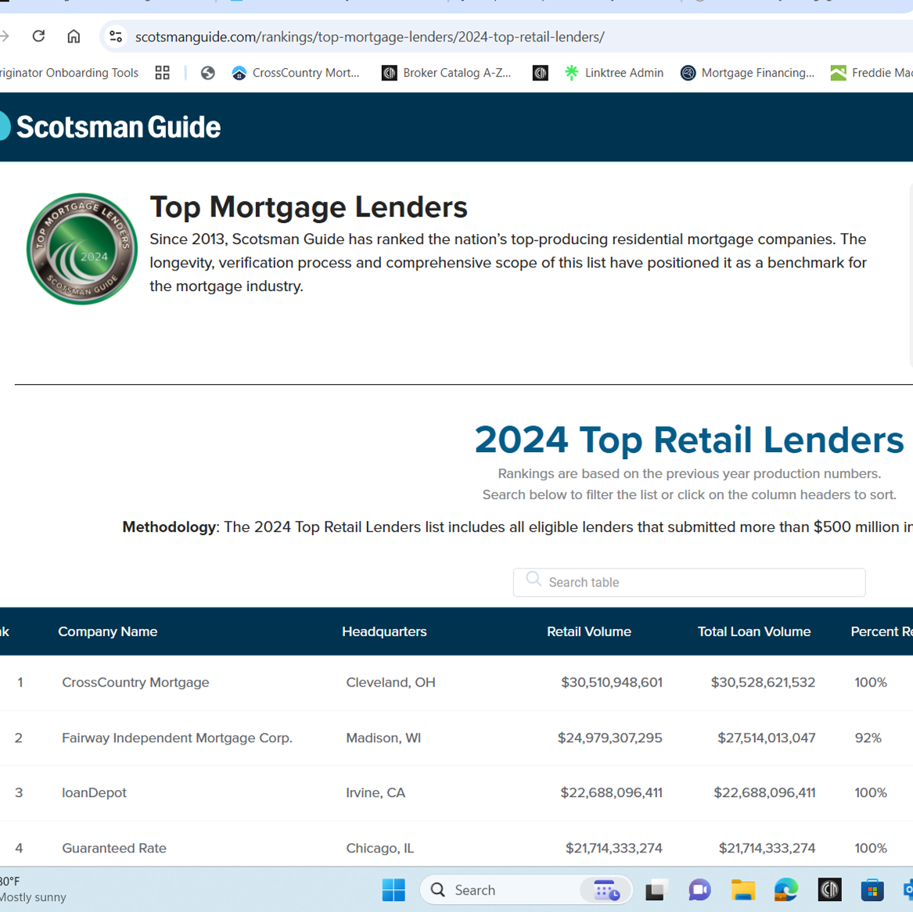Sort table by Total Loan Volume column
Screen dimensions: 913x912
[x=753, y=631]
